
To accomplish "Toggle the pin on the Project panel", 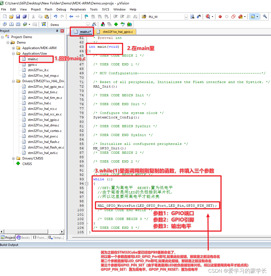I will pyautogui.click(x=57, y=31).
